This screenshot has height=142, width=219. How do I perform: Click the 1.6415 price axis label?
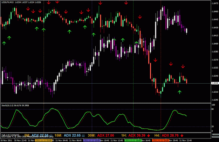click(x=215, y=36)
